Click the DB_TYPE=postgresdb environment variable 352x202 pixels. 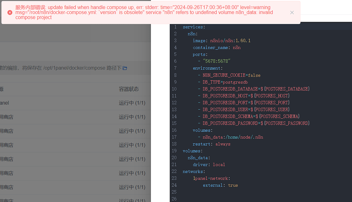click(225, 82)
